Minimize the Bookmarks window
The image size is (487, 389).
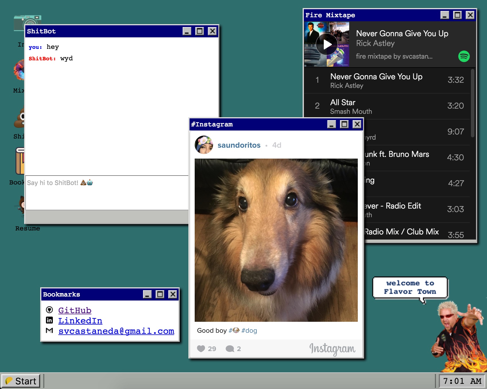point(147,294)
